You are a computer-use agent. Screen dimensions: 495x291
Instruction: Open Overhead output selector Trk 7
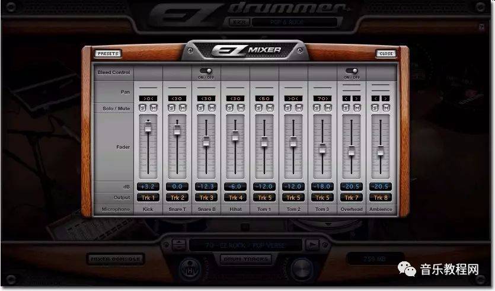point(352,197)
